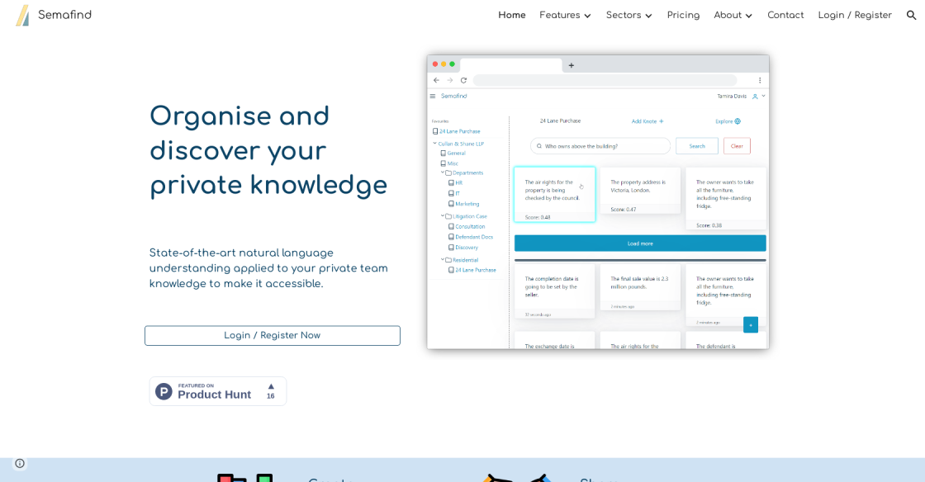925x482 pixels.
Task: Go to the Home menu item
Action: pyautogui.click(x=511, y=15)
